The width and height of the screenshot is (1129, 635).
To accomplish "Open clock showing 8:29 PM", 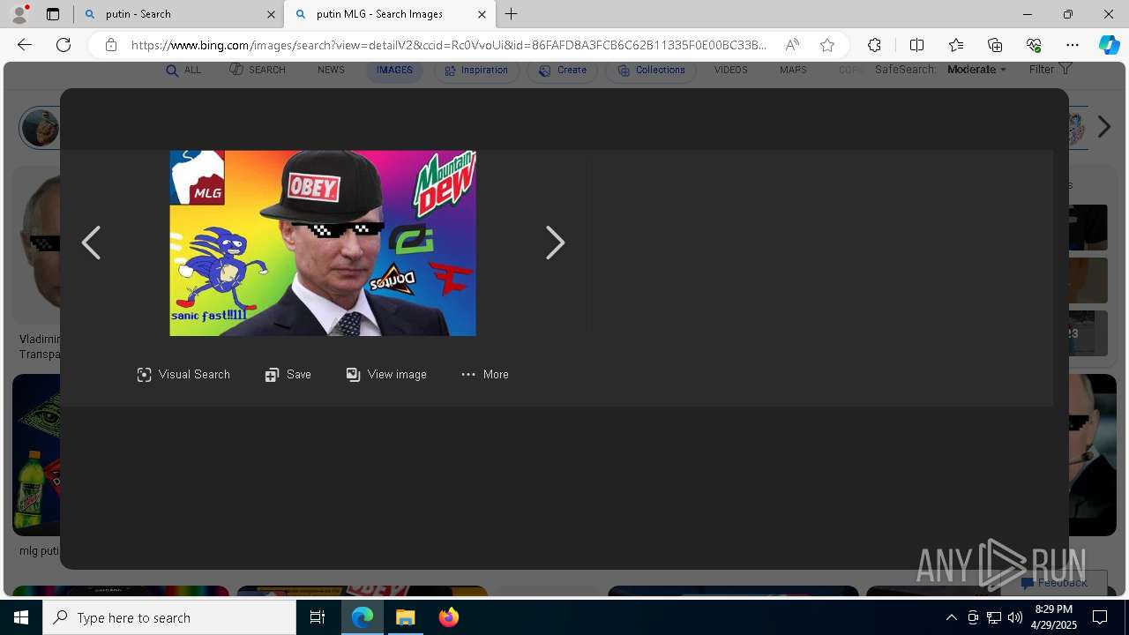I will [x=1053, y=617].
